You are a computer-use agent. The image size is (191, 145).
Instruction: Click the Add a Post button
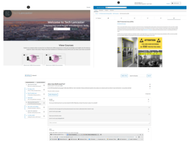coord(124,76)
